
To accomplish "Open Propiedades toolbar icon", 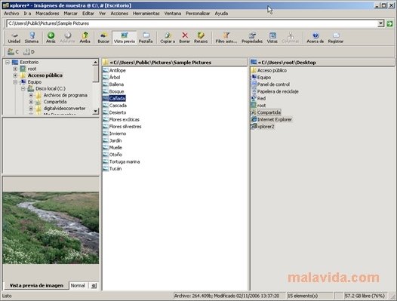I will click(x=252, y=38).
